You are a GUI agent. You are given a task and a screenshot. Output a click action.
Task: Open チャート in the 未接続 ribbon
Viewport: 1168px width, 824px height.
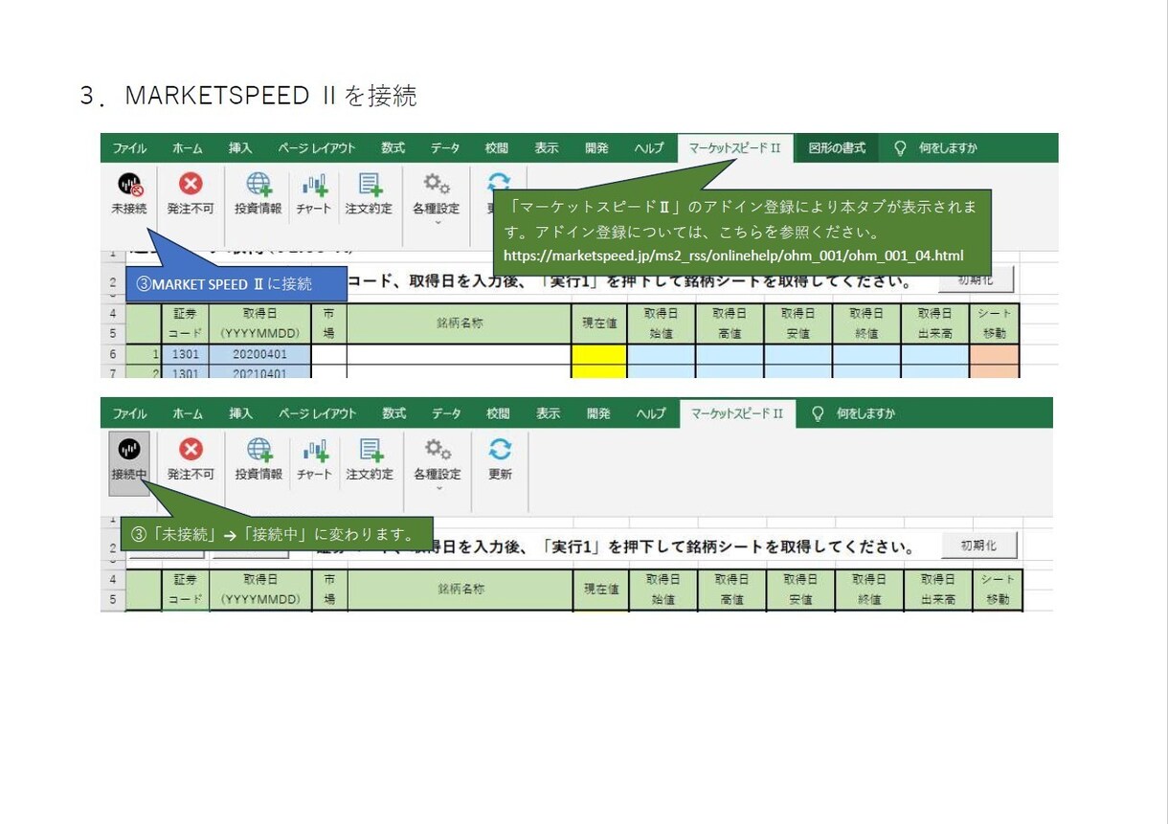tap(314, 194)
